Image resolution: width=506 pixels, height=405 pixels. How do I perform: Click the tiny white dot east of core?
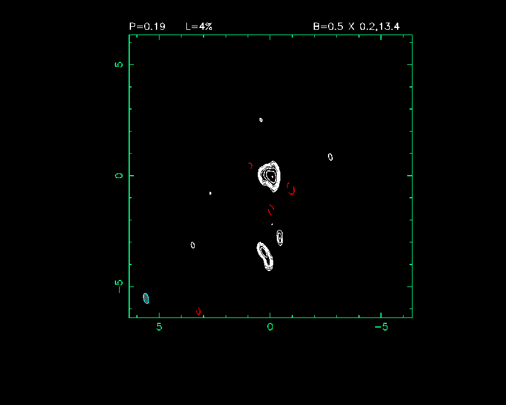(210, 193)
